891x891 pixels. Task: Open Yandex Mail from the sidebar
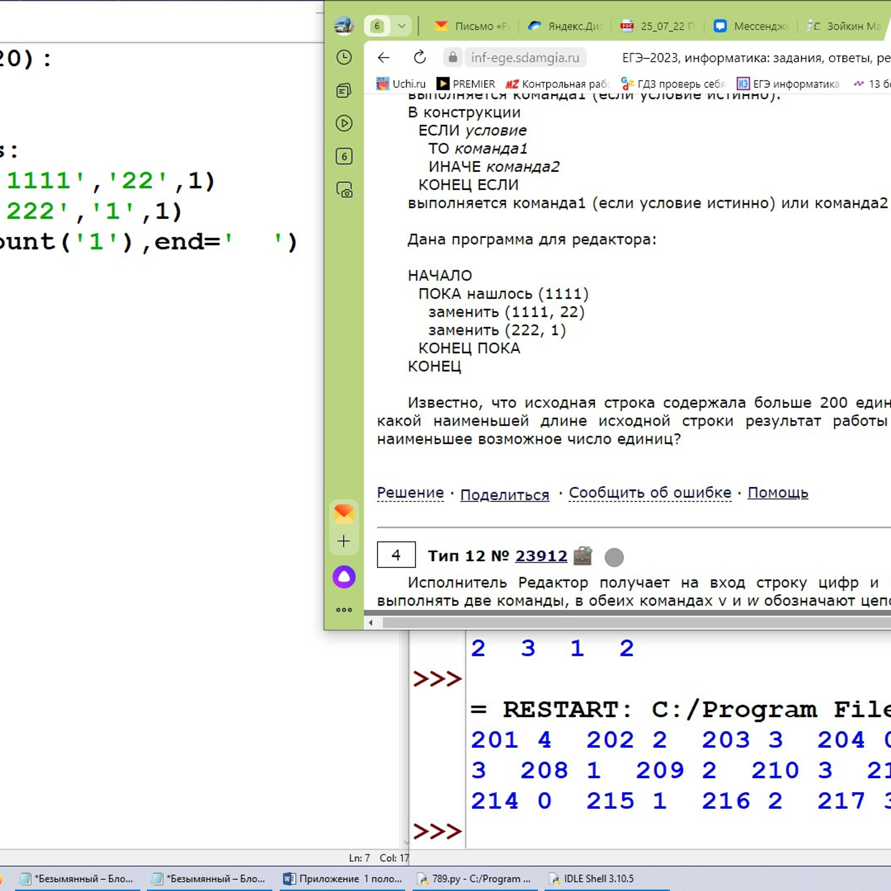pos(344,514)
